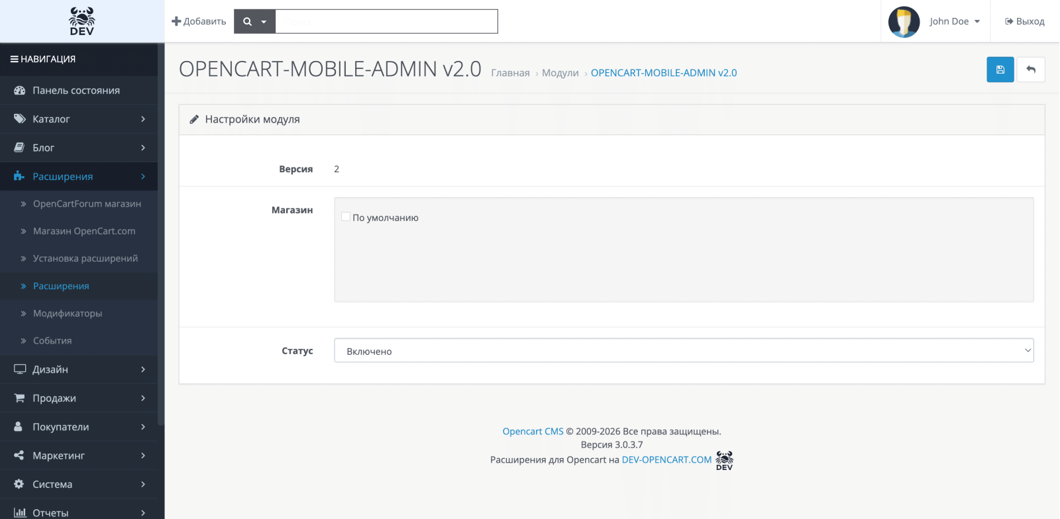This screenshot has height=519, width=1060.
Task: Click Выход logout link
Action: (1024, 21)
